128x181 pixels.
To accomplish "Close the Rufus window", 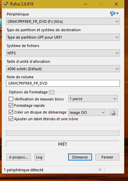I will [116, 4].
